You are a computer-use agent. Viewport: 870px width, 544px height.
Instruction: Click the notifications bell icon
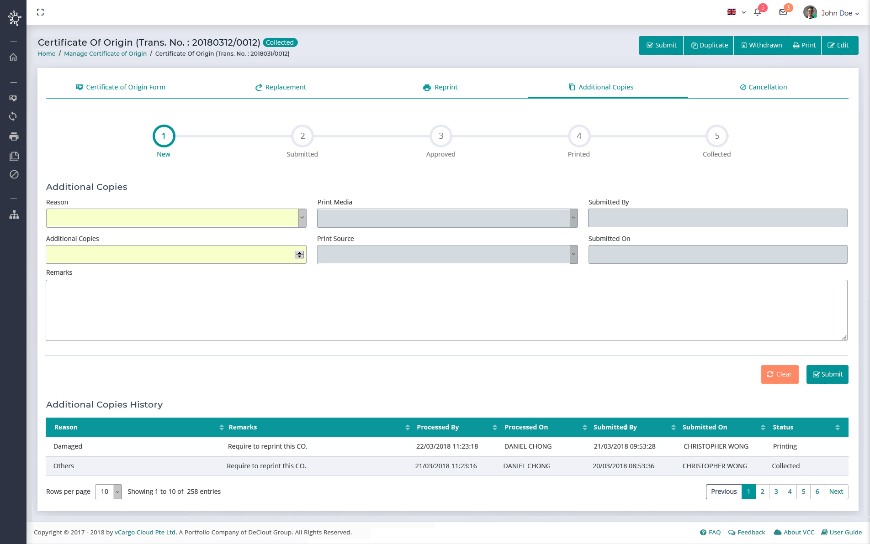coord(757,13)
